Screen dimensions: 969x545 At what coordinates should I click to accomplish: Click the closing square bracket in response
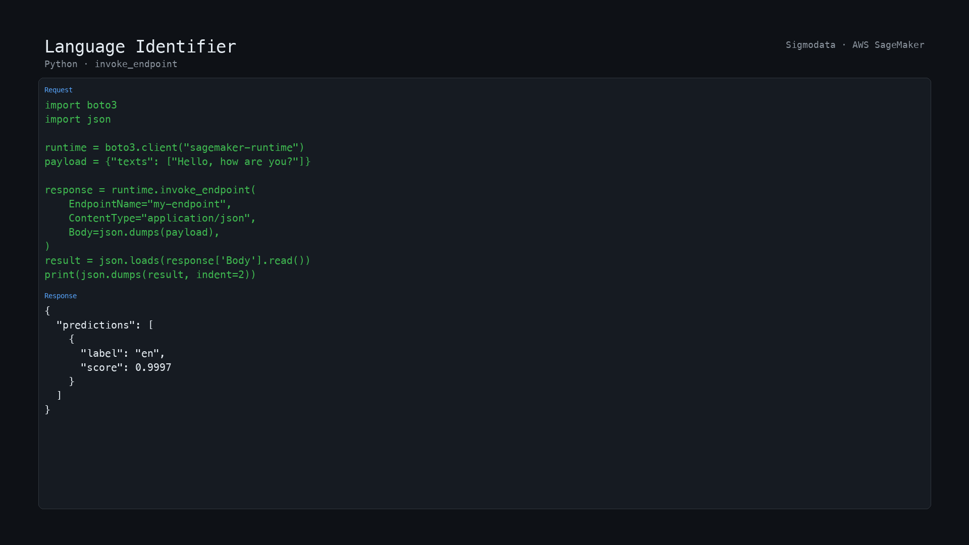(60, 395)
